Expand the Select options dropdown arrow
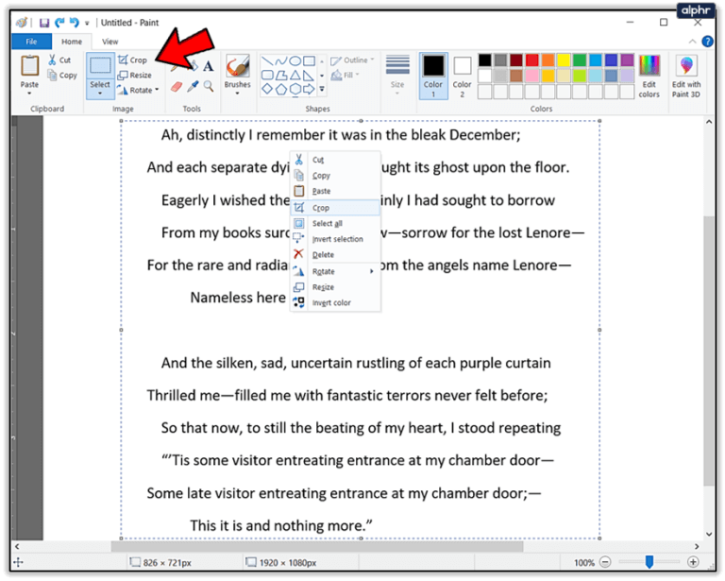This screenshot has height=581, width=725. pos(100,94)
